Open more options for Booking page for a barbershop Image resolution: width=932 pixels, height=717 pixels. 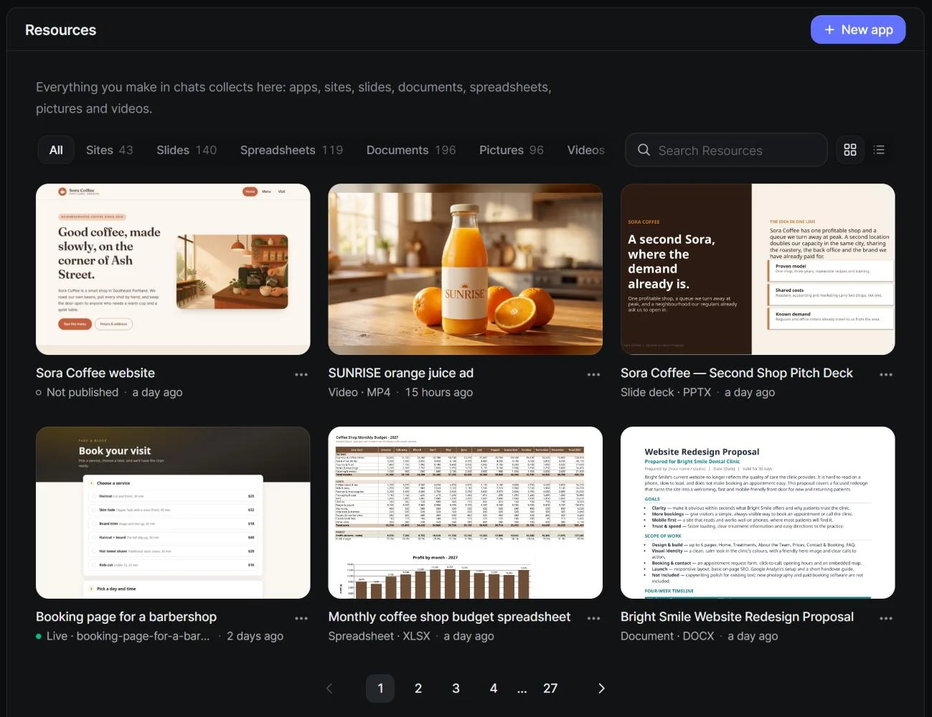[301, 618]
